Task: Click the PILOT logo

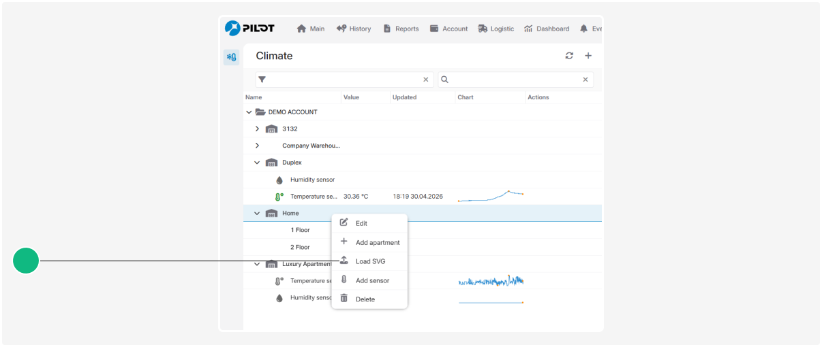Action: tap(249, 28)
